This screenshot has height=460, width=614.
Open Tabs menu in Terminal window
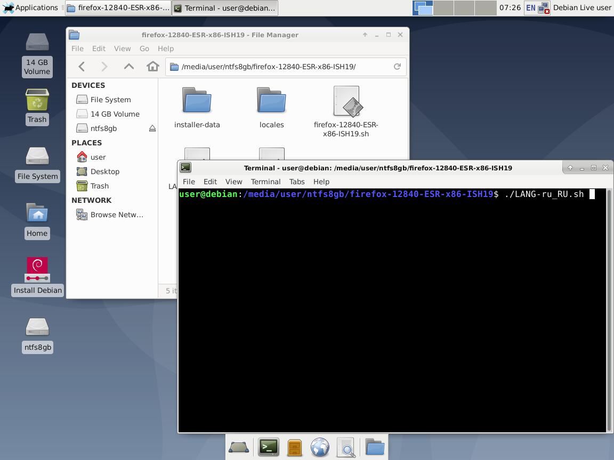297,182
